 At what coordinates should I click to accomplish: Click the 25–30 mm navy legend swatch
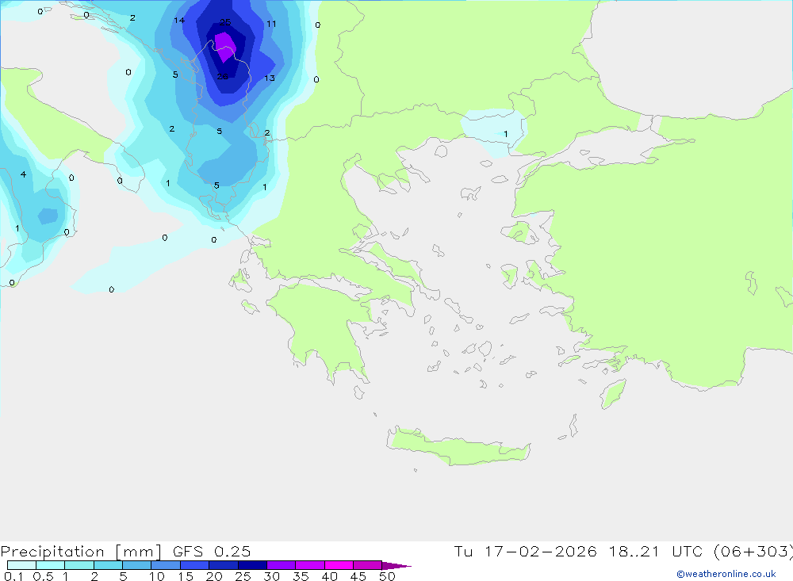[x=252, y=565]
